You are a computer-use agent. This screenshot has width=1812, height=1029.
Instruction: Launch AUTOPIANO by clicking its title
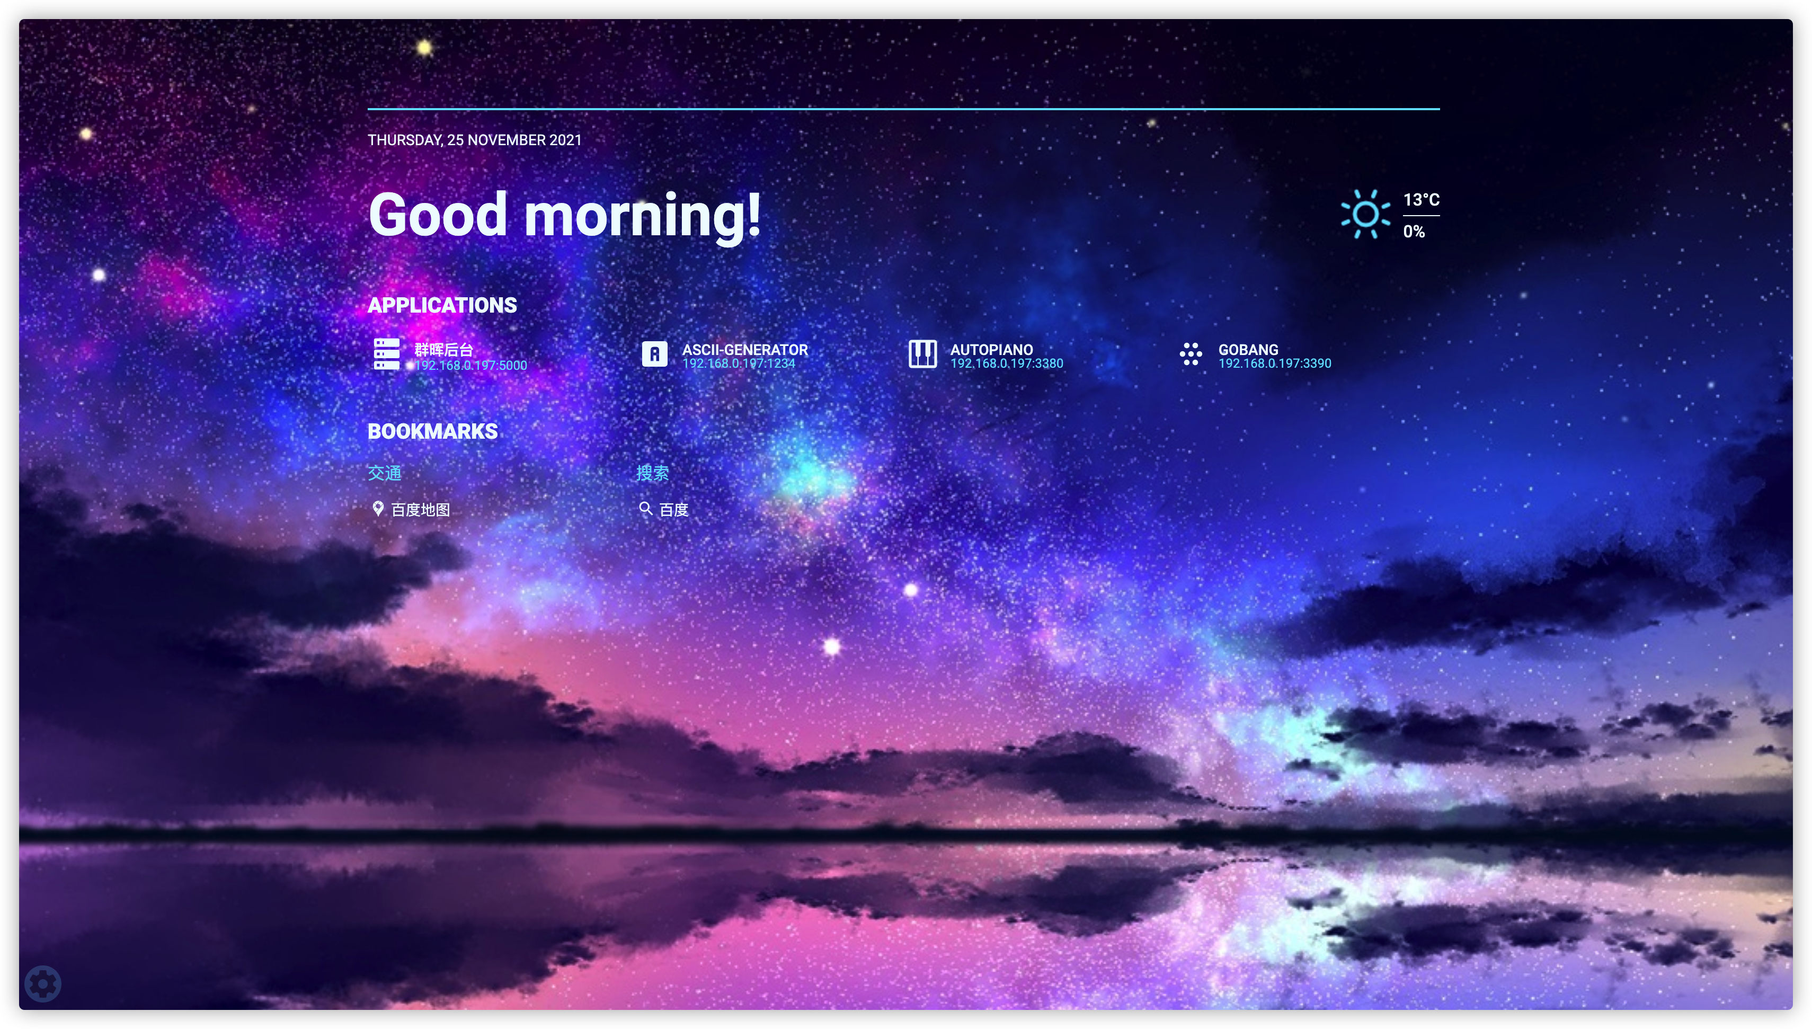coord(991,349)
